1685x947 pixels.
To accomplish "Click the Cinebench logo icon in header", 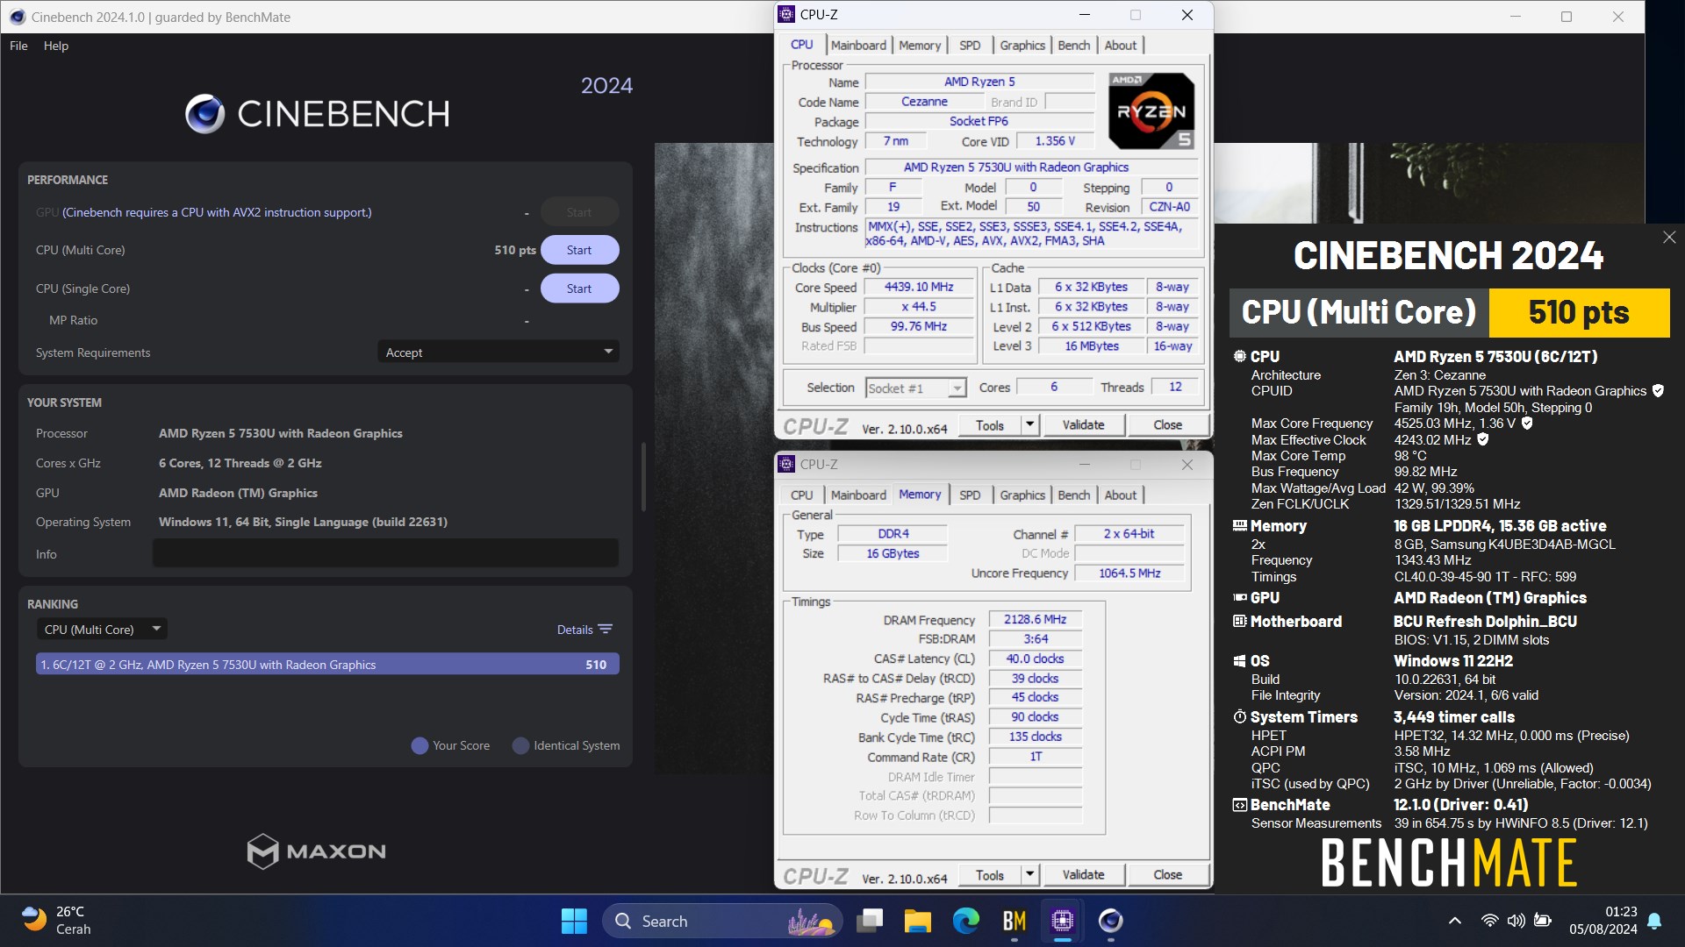I will click(x=204, y=113).
